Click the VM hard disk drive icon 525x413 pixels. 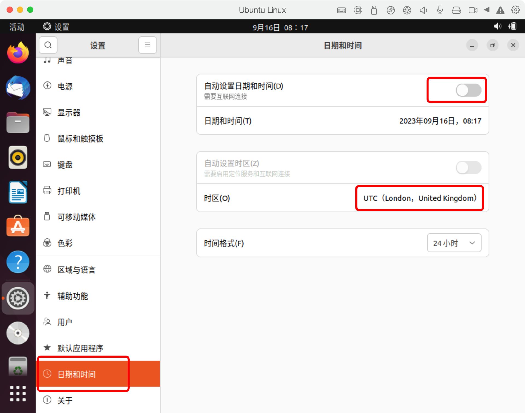point(456,10)
